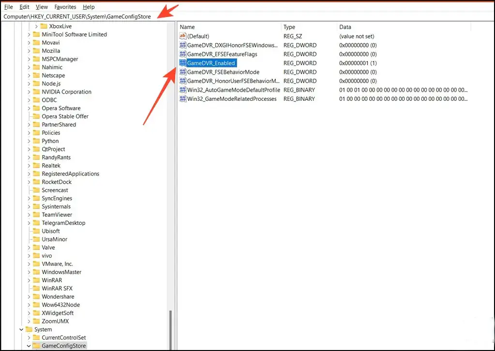Screen dimensions: 495x351
Task: Expand the XboxLive key
Action: pos(36,26)
